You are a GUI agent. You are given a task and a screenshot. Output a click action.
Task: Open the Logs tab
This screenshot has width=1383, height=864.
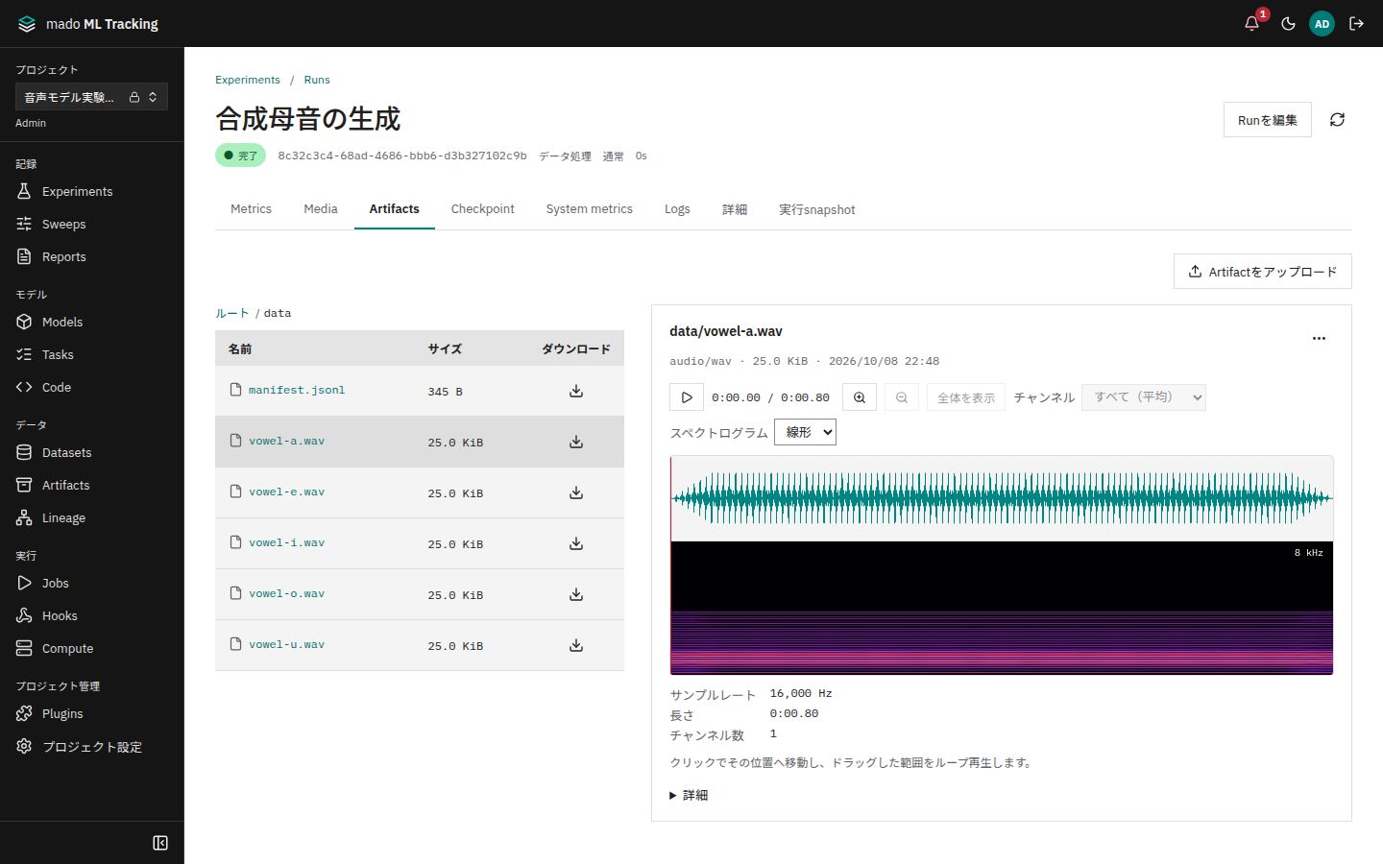click(x=677, y=209)
